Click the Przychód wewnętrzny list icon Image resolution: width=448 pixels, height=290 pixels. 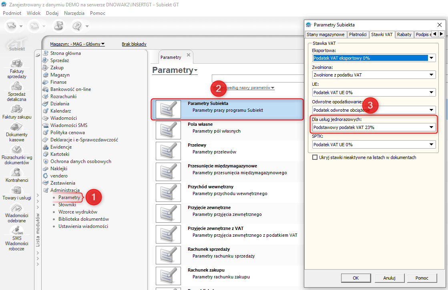[168, 193]
